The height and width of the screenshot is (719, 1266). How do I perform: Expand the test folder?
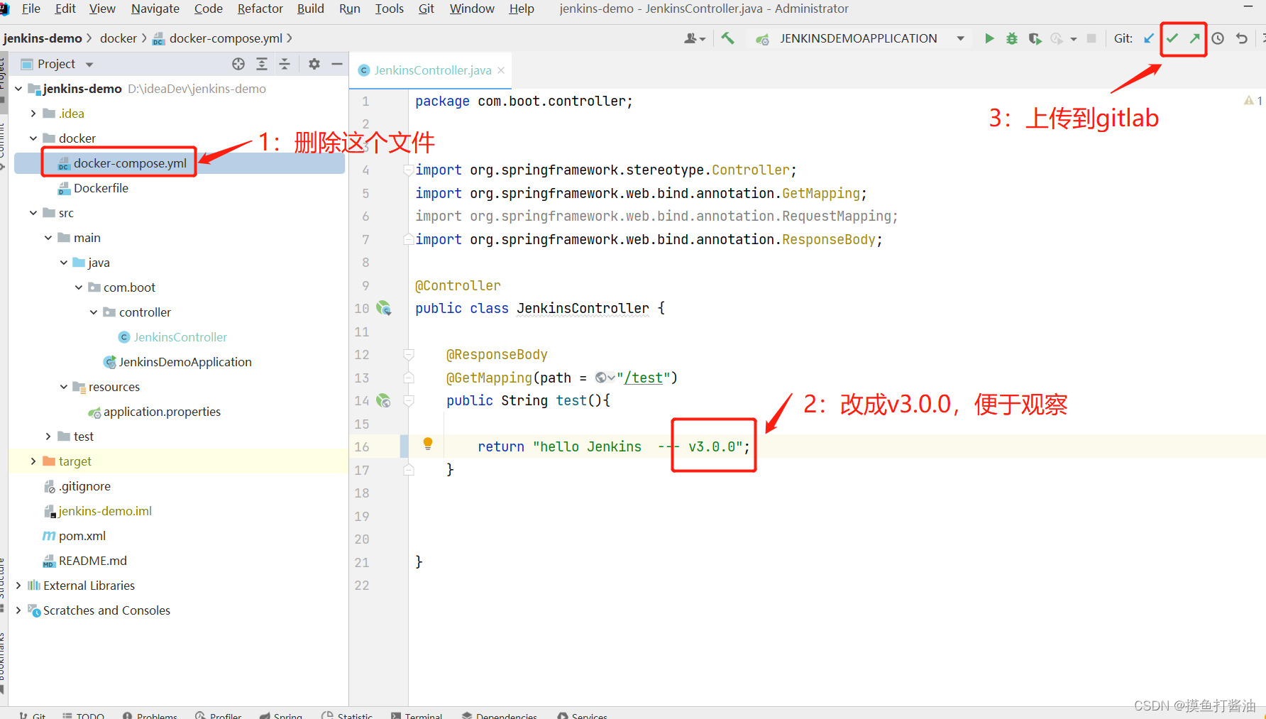click(x=48, y=437)
